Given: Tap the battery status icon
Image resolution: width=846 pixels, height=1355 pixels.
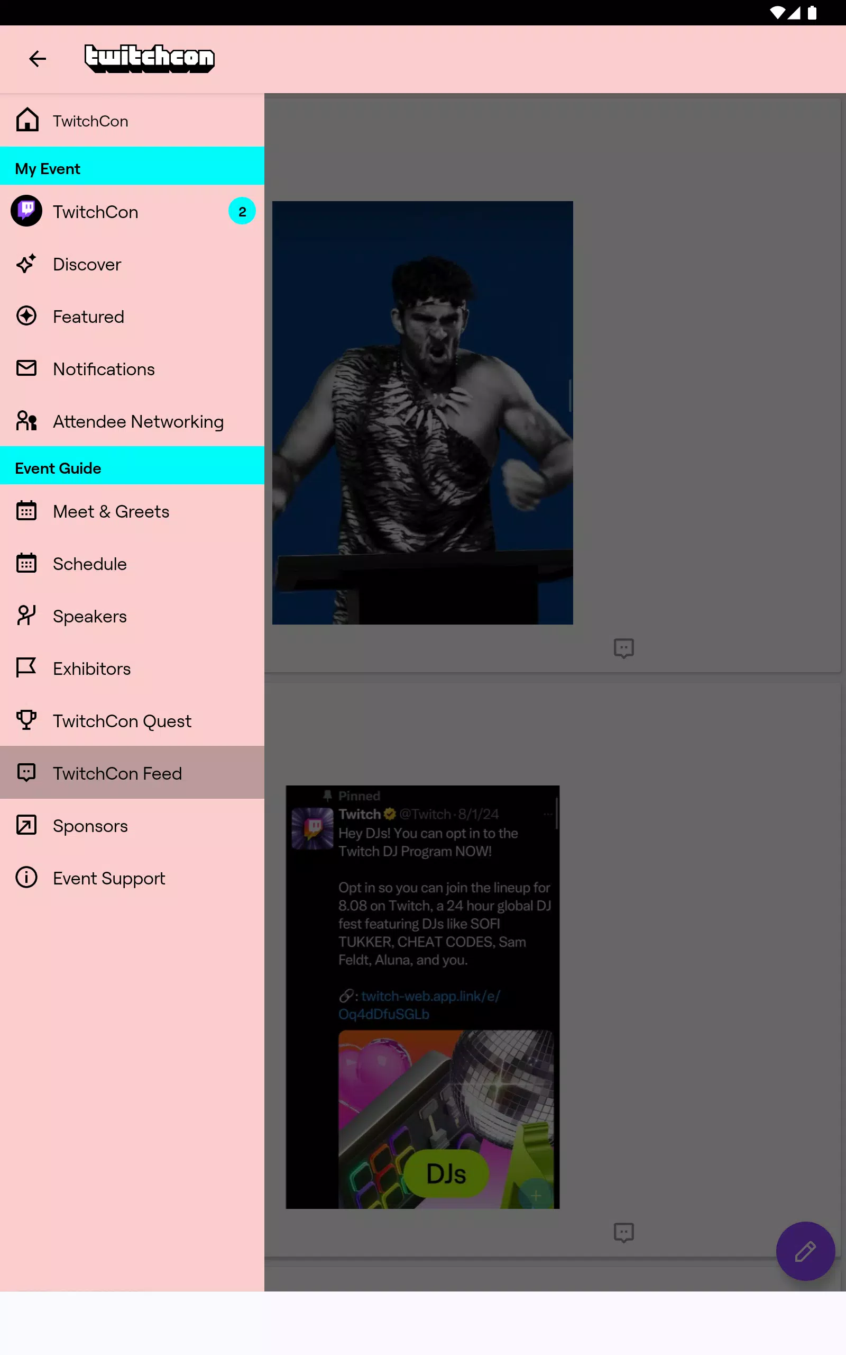Looking at the screenshot, I should pos(812,13).
